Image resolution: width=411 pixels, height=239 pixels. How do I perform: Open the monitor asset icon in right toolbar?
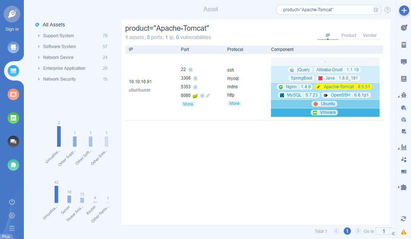click(404, 62)
